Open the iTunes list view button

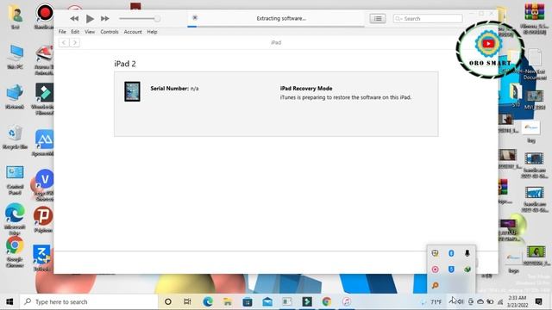pos(378,19)
